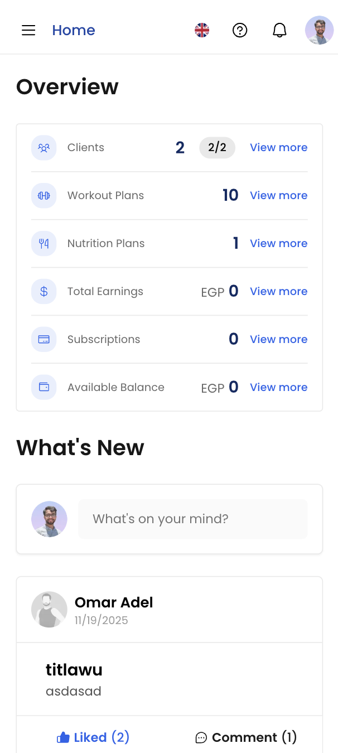Click the Total Earnings dollar icon

(x=44, y=292)
